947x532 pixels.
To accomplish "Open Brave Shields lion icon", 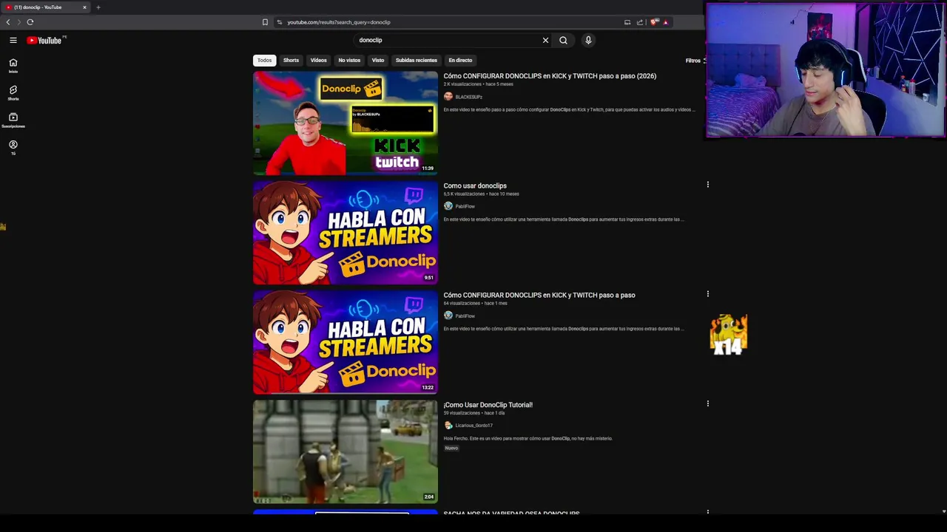I will click(654, 22).
